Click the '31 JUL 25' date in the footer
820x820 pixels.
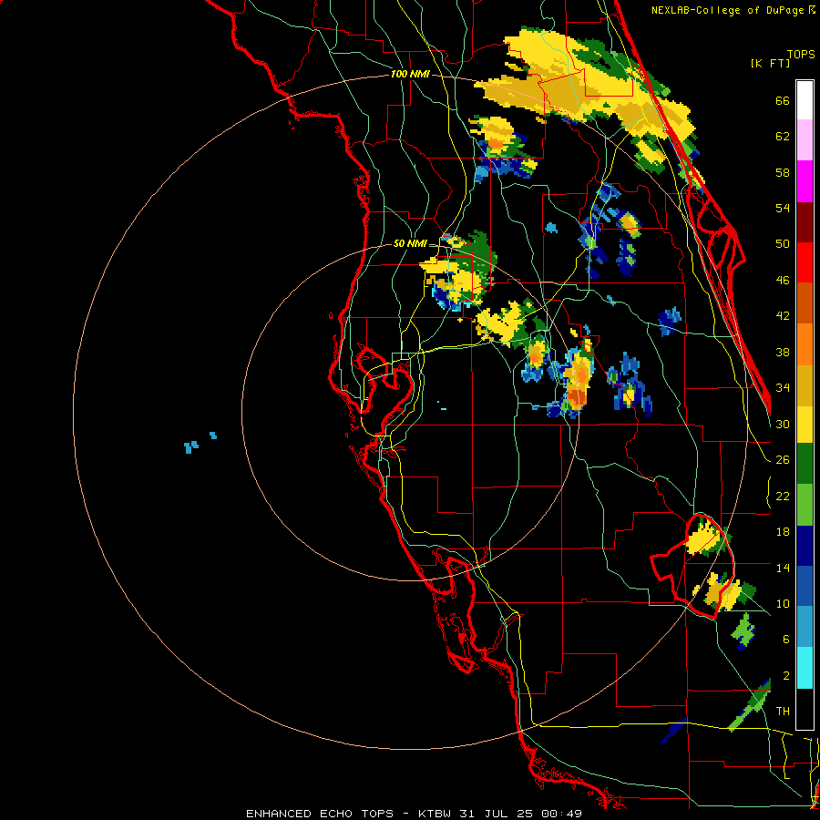[497, 814]
